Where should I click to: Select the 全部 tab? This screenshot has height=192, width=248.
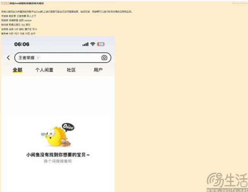17,70
